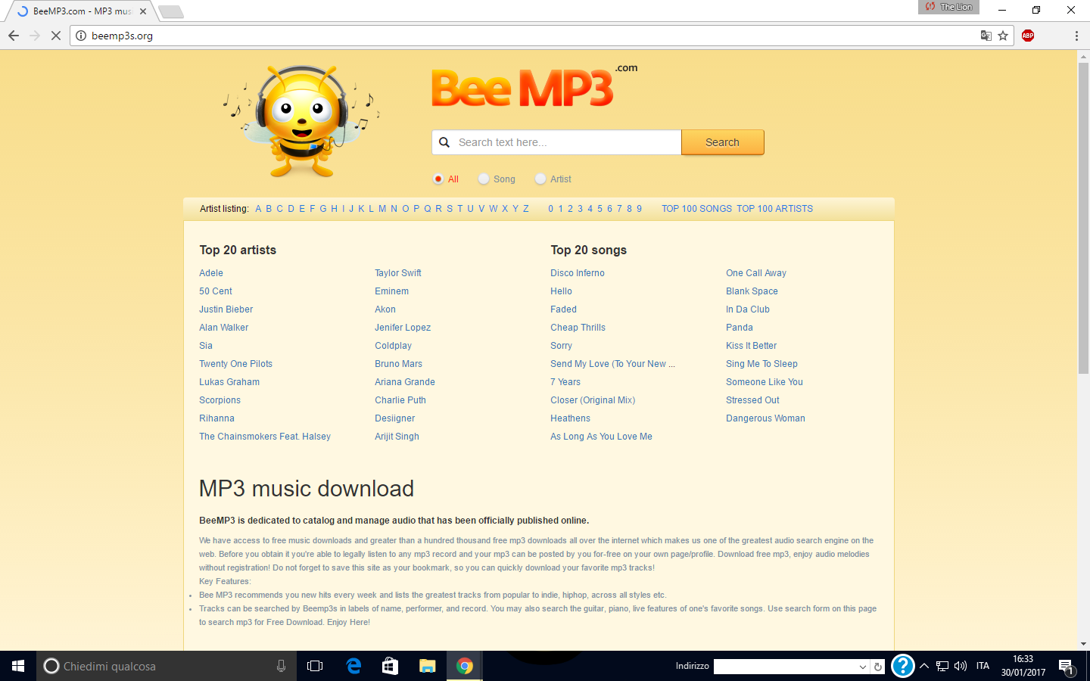
Task: Click the Cortana microphone icon
Action: [x=281, y=666]
